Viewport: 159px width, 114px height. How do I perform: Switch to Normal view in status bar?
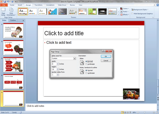123,112
